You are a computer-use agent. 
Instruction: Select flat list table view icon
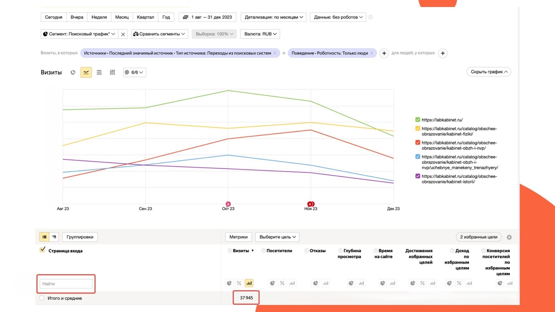[x=44, y=237]
